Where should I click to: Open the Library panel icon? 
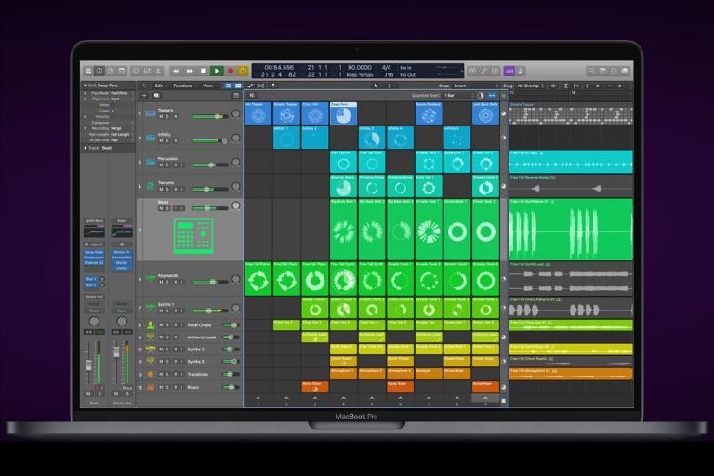click(x=87, y=71)
